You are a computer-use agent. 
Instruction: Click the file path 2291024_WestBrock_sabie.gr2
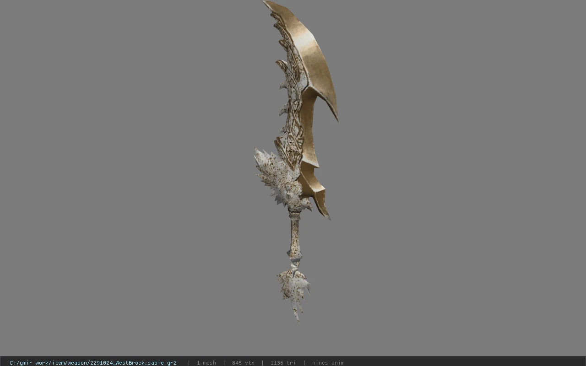93,363
